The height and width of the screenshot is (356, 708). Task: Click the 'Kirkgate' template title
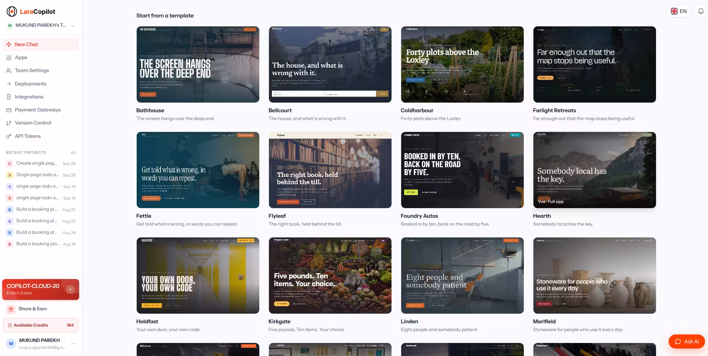pyautogui.click(x=279, y=321)
